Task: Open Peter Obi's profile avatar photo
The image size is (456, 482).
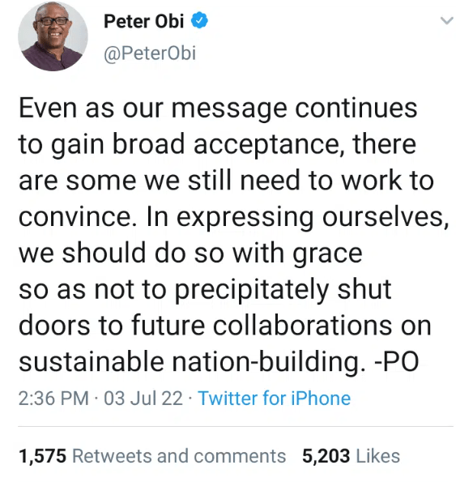Action: [53, 36]
